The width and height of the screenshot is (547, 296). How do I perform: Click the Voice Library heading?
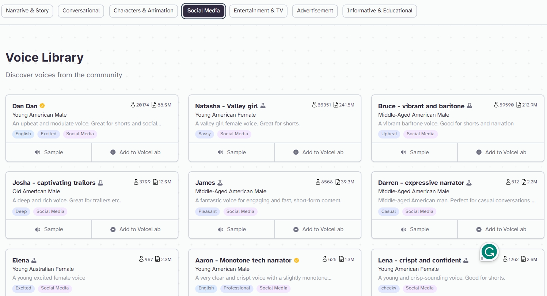click(x=45, y=57)
